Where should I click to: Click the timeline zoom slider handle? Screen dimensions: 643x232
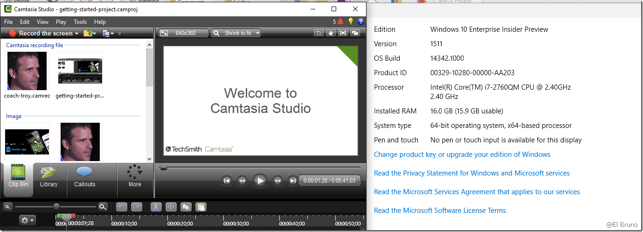coord(56,206)
